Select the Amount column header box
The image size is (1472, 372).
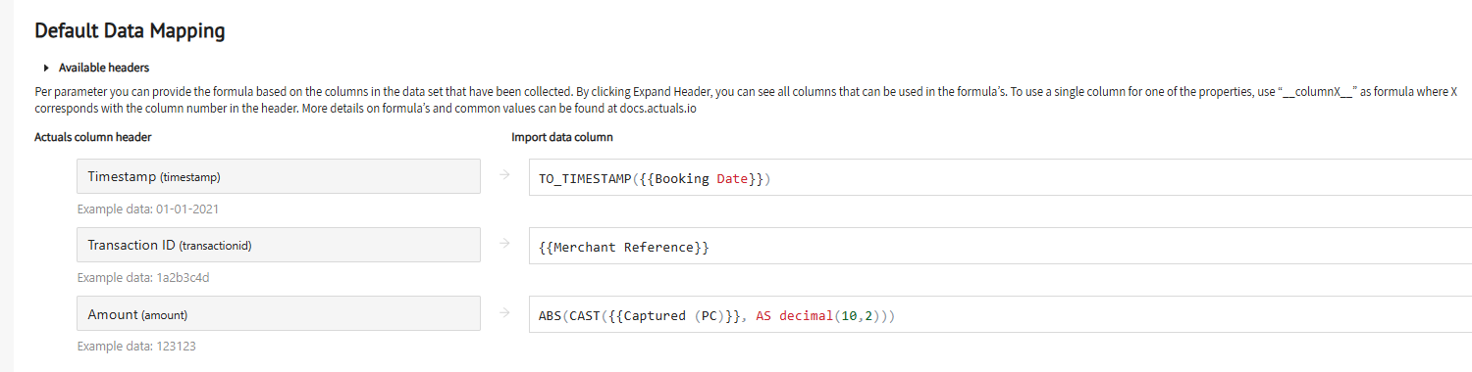[279, 313]
